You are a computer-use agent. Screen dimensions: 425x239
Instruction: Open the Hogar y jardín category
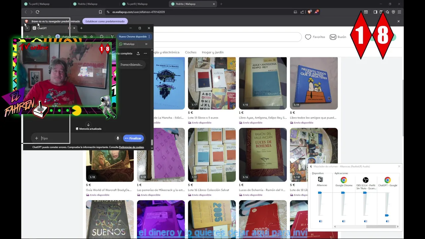213,52
